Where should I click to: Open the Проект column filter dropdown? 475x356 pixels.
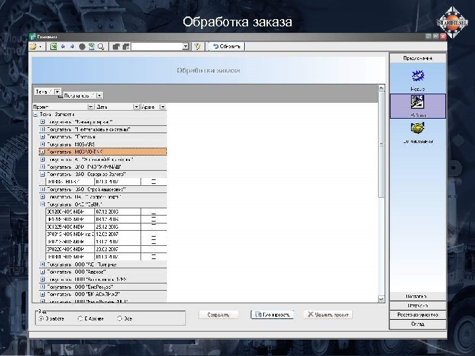pyautogui.click(x=90, y=107)
